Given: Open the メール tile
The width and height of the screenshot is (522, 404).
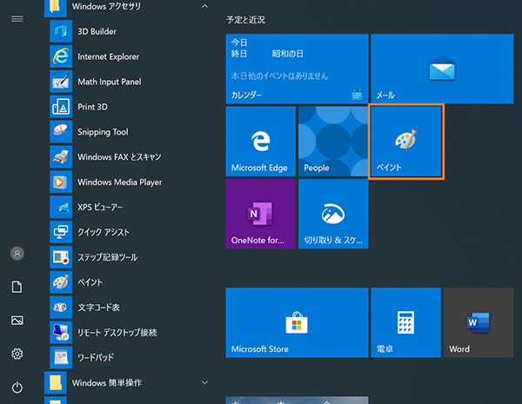Looking at the screenshot, I should coord(442,69).
